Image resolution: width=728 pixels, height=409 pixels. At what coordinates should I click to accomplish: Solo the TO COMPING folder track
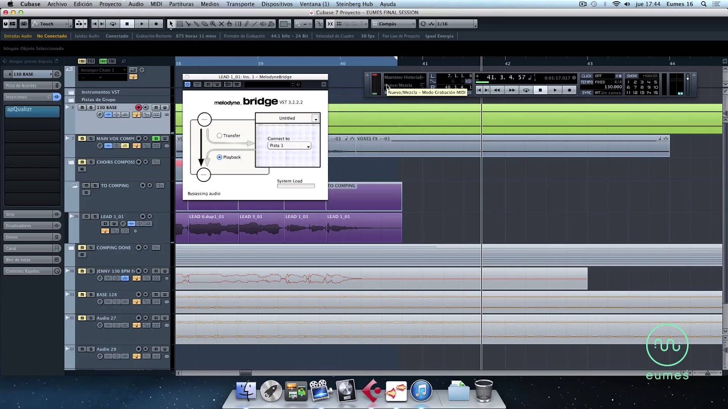point(95,186)
